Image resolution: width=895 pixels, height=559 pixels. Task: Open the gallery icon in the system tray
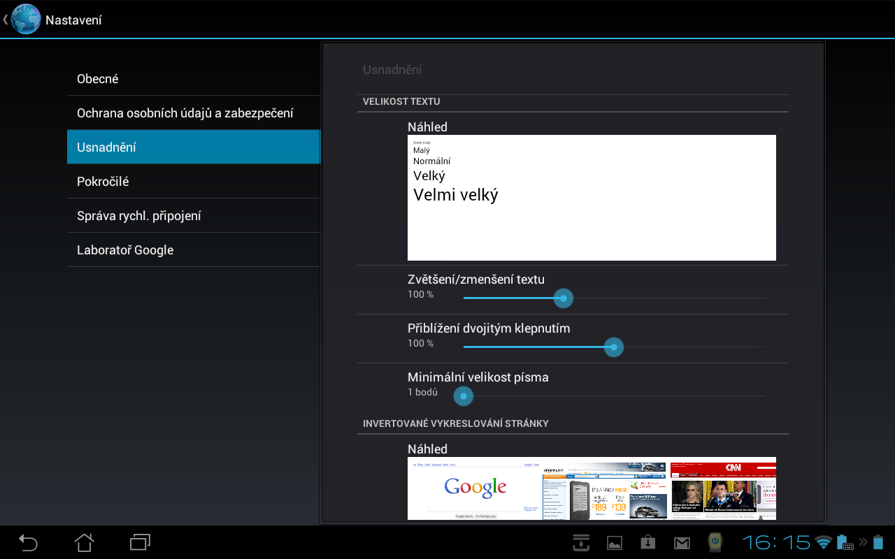coord(614,542)
